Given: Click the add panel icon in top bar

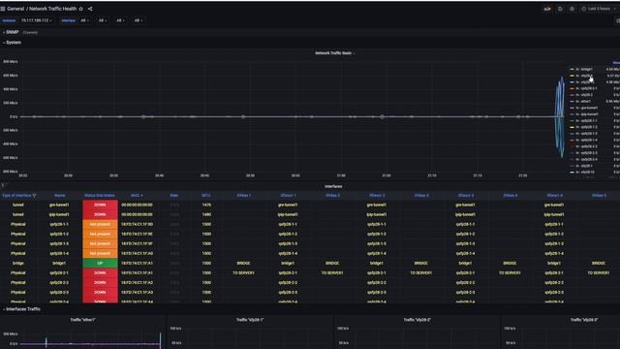Looking at the screenshot, I should click(x=547, y=9).
